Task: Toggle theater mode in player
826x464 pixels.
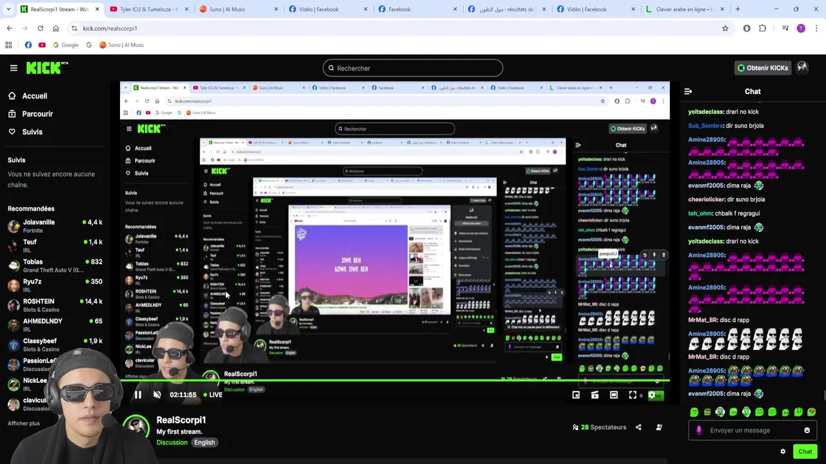Action: pos(614,395)
